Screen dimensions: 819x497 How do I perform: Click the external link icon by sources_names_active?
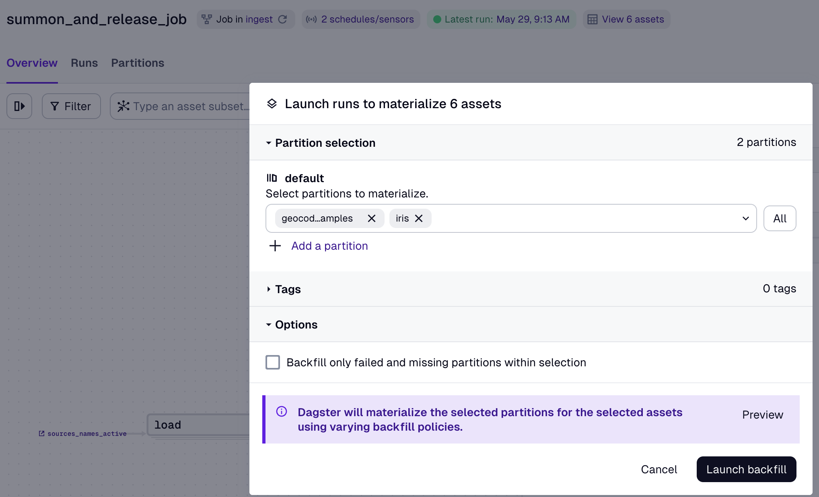(41, 433)
